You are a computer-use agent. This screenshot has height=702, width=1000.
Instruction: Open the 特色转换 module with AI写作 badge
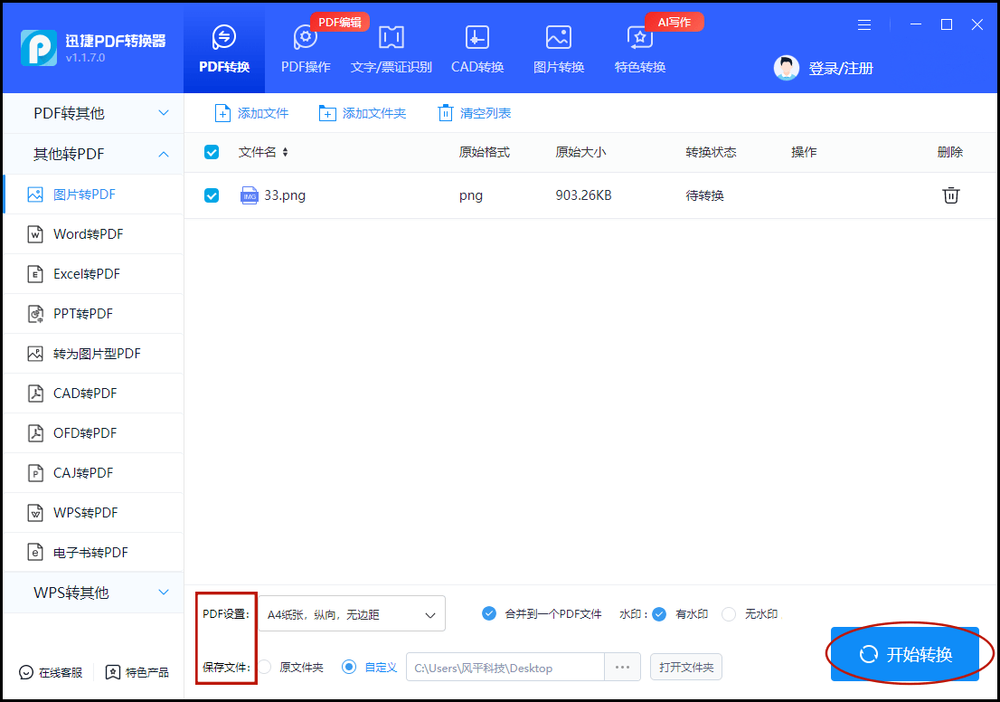638,50
